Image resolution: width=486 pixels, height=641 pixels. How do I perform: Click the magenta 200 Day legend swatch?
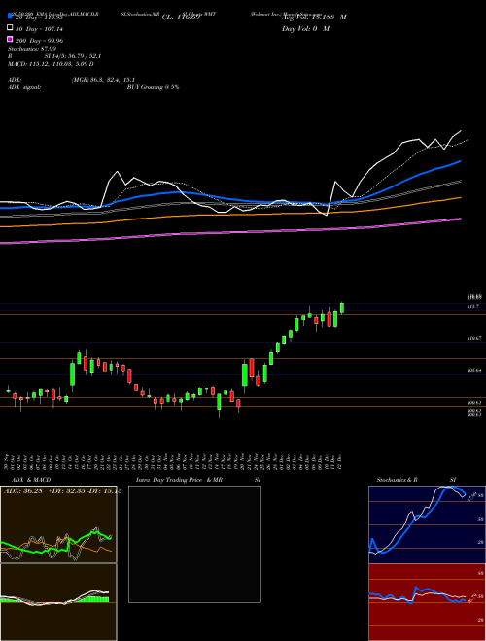coord(10,40)
